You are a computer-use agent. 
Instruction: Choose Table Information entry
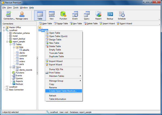64,99
